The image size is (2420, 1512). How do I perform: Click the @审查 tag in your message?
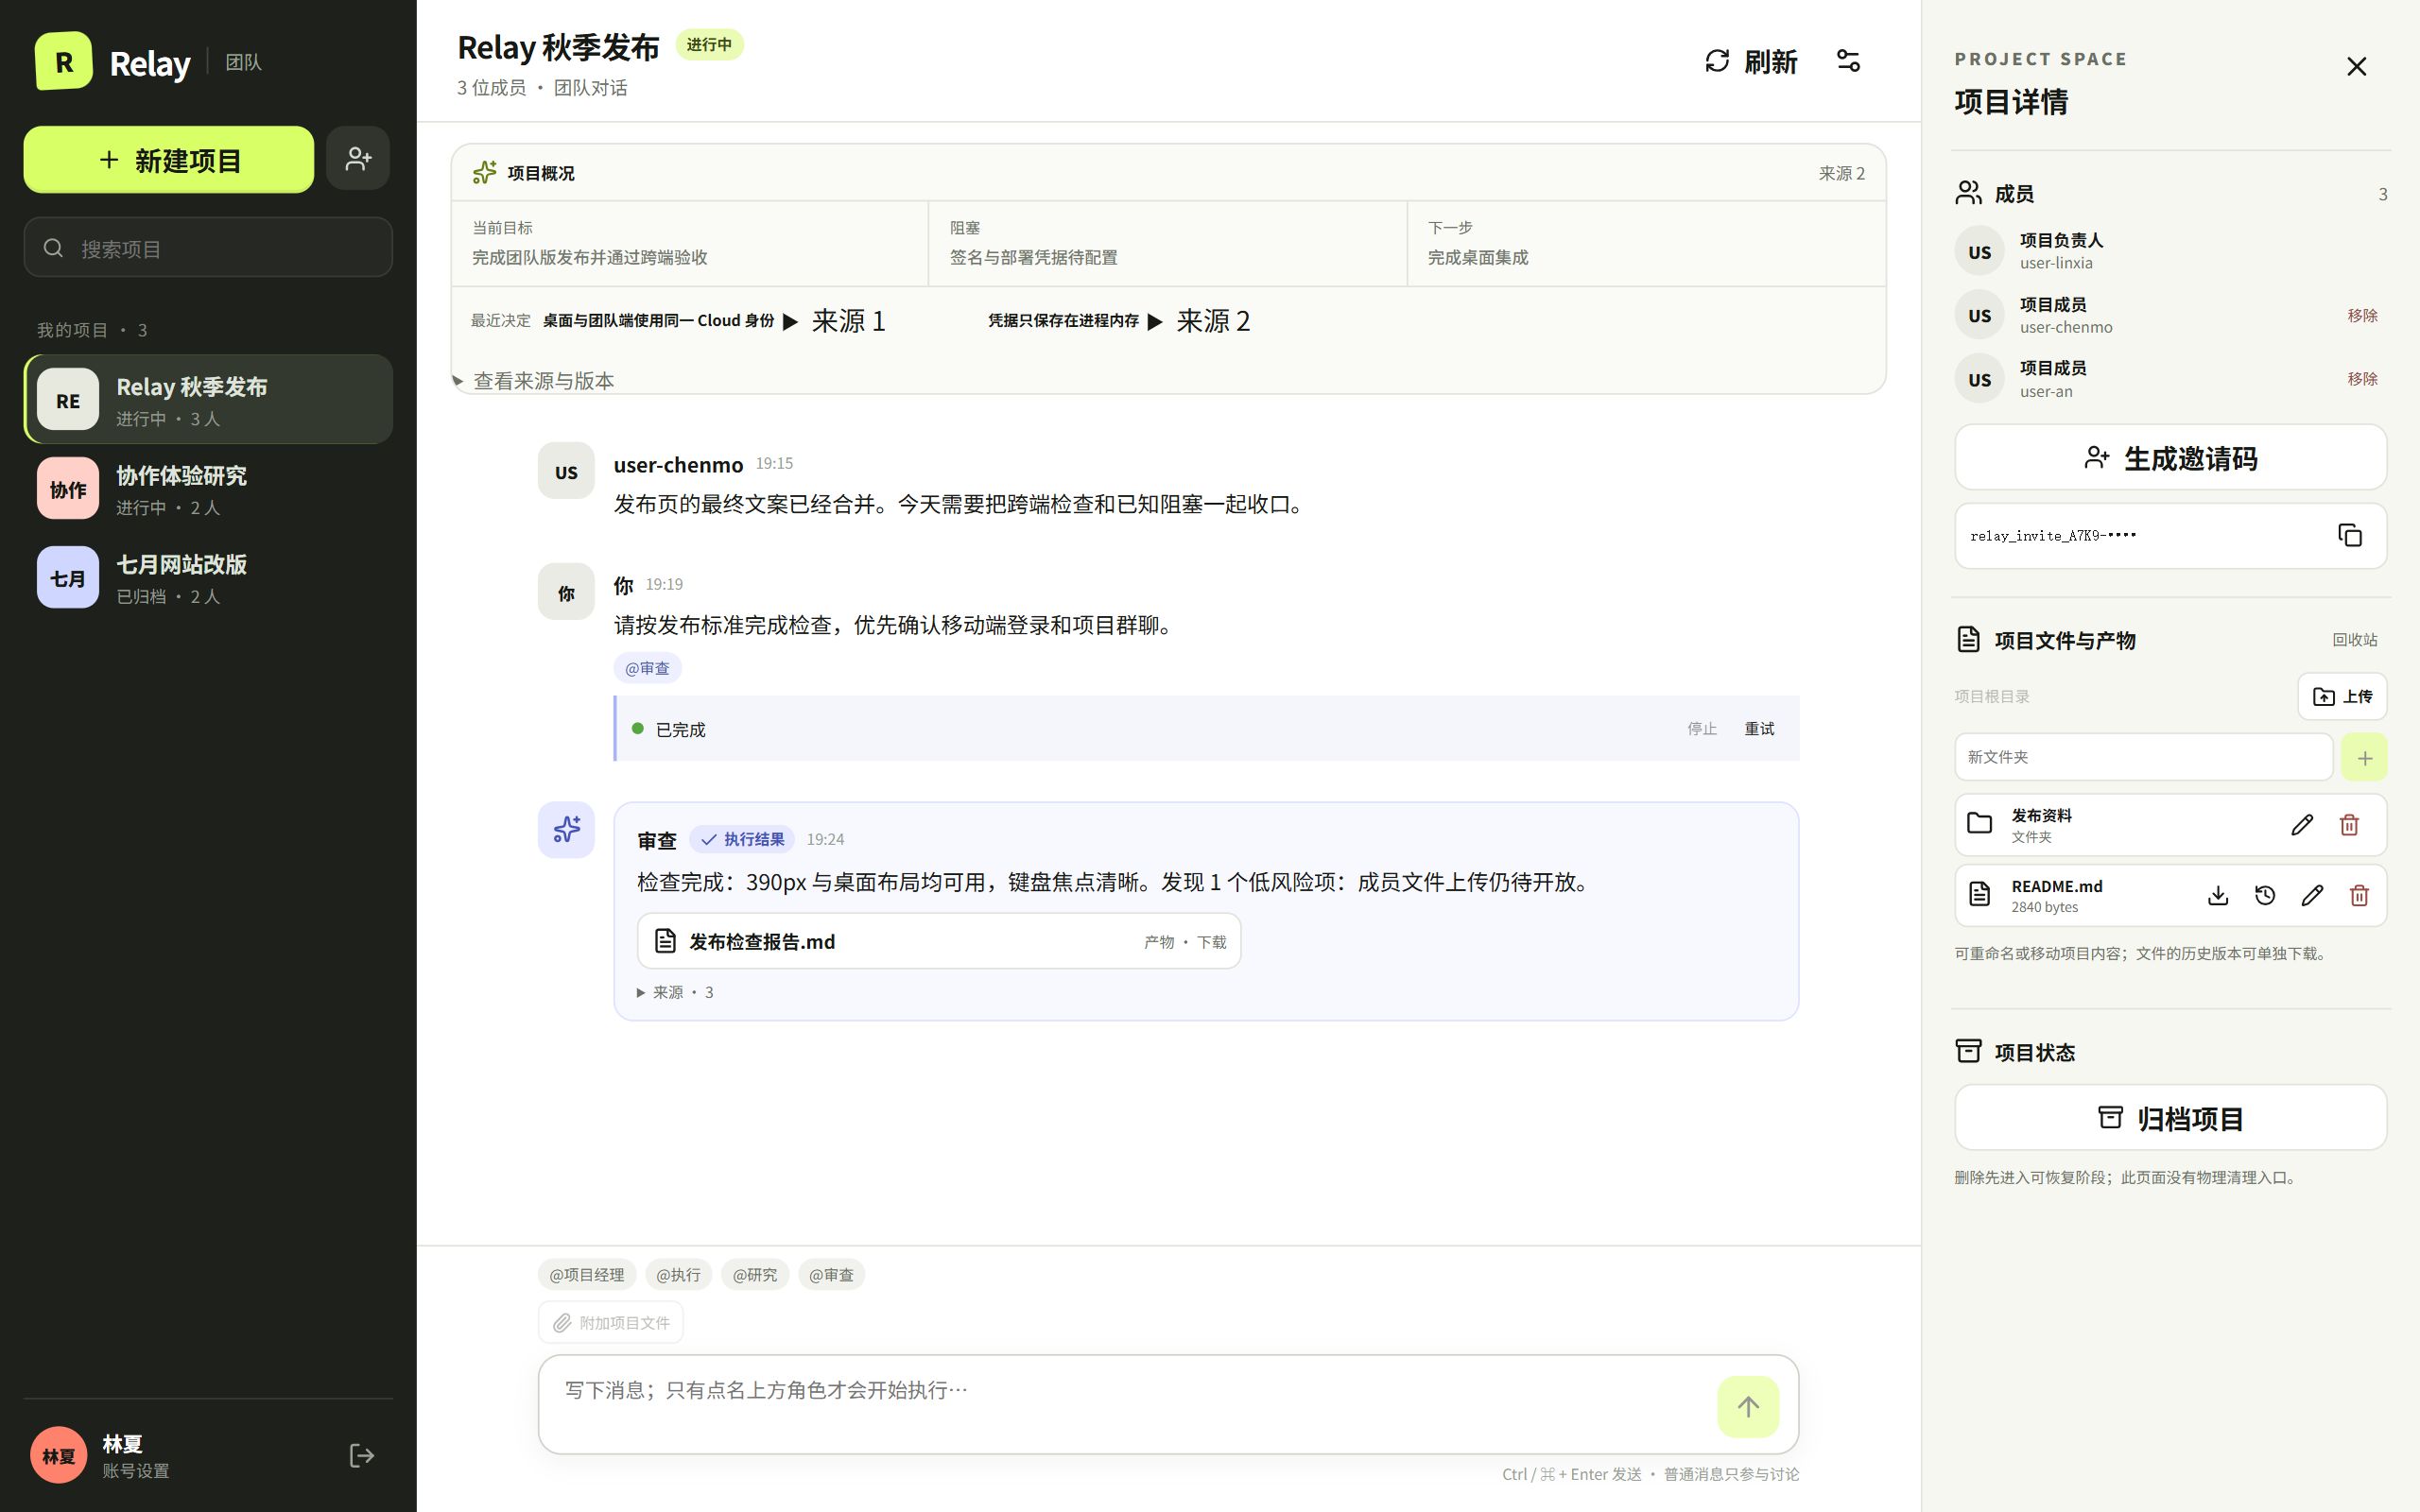click(647, 668)
